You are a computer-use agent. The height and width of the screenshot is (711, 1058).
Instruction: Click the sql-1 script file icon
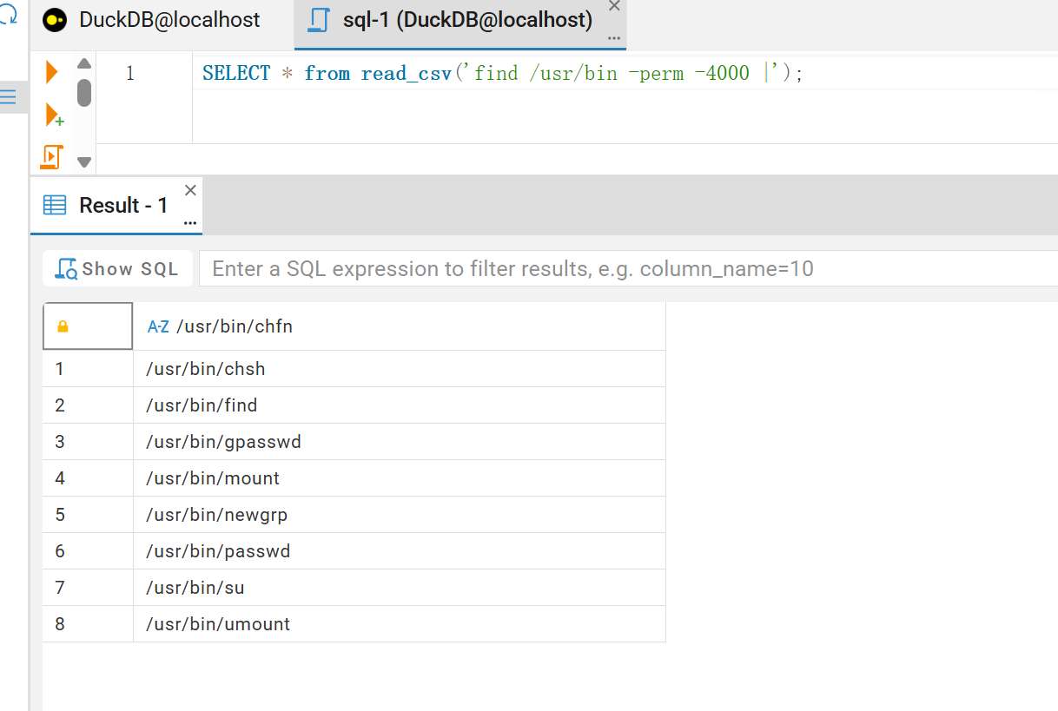tap(319, 21)
